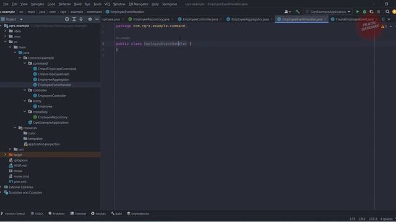Open the File menu
The image size is (396, 222).
[x=6, y=4]
